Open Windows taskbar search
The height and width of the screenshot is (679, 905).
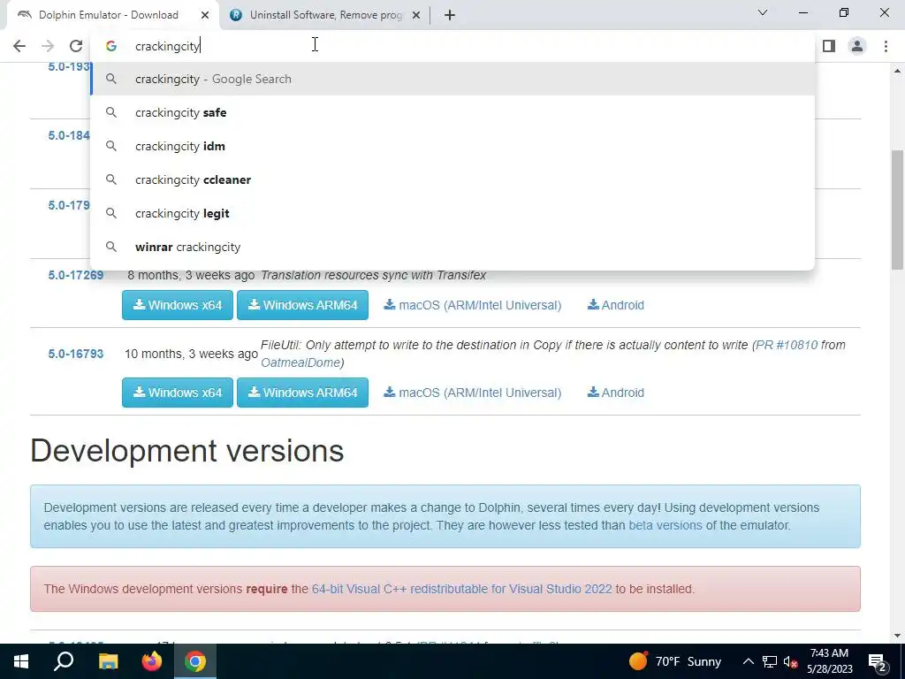pos(64,661)
